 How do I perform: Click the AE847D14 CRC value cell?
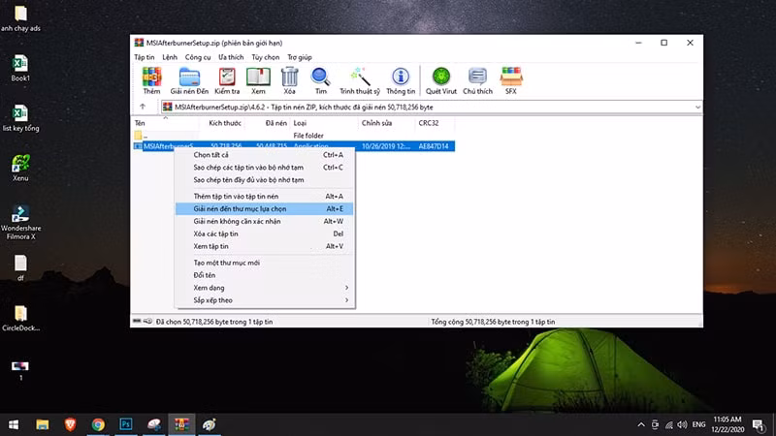click(x=434, y=146)
